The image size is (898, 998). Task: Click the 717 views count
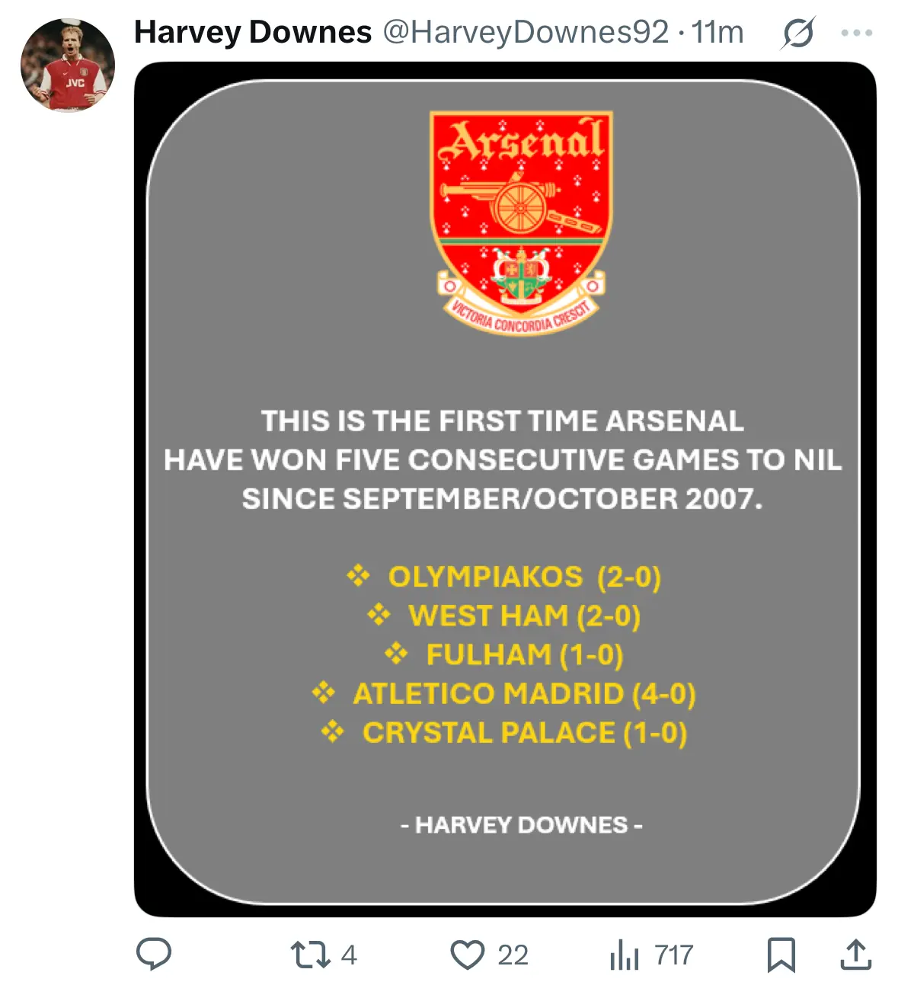(x=673, y=955)
